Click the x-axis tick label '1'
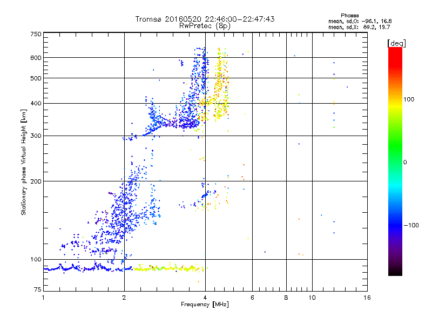432x324 pixels. click(x=43, y=298)
